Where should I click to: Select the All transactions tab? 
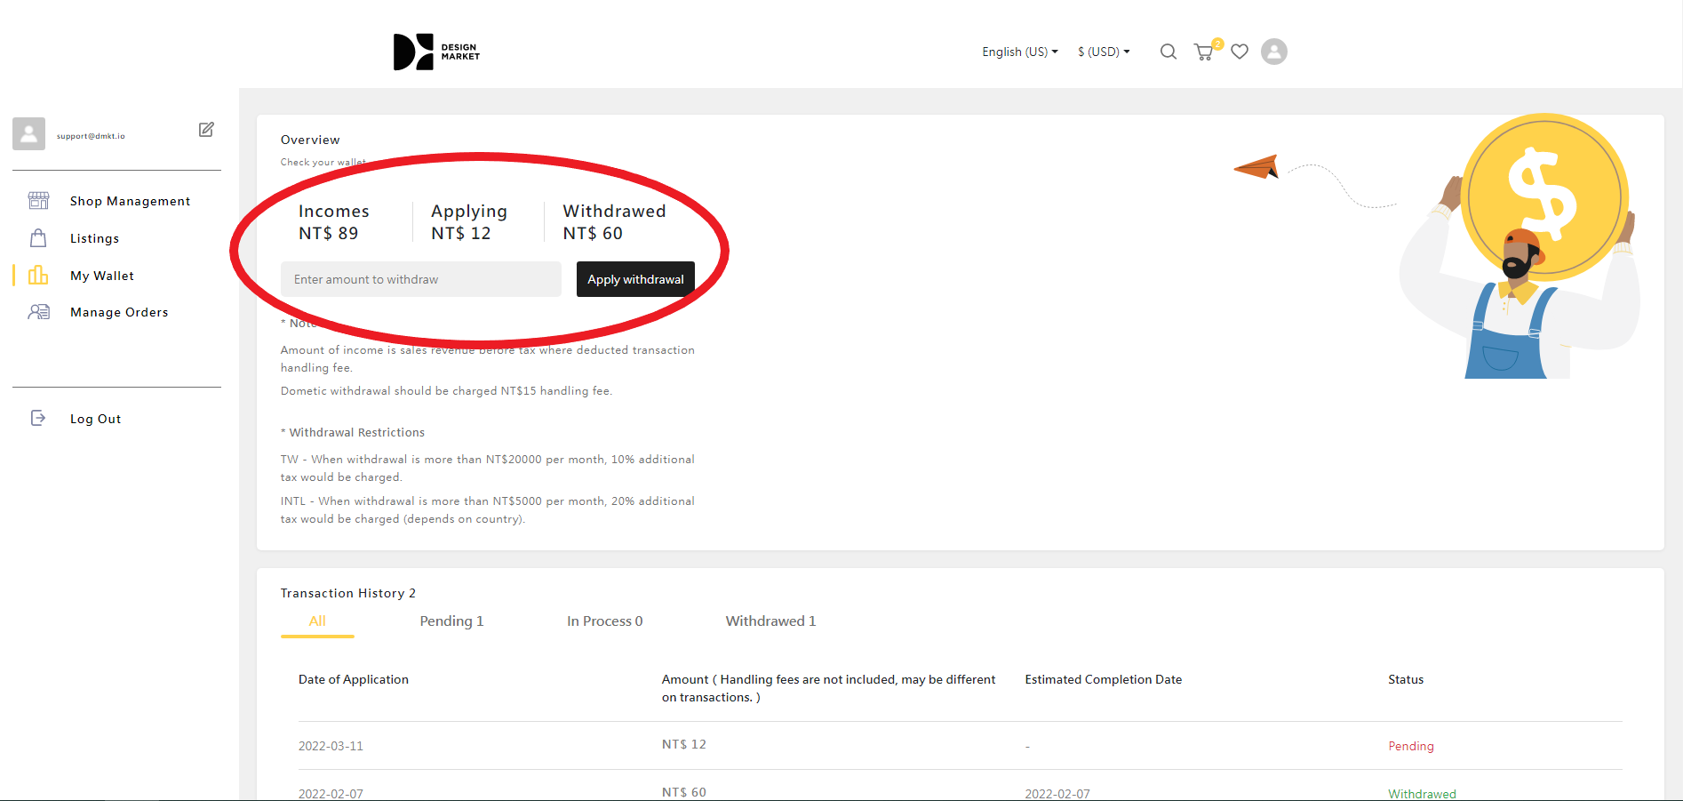317,621
